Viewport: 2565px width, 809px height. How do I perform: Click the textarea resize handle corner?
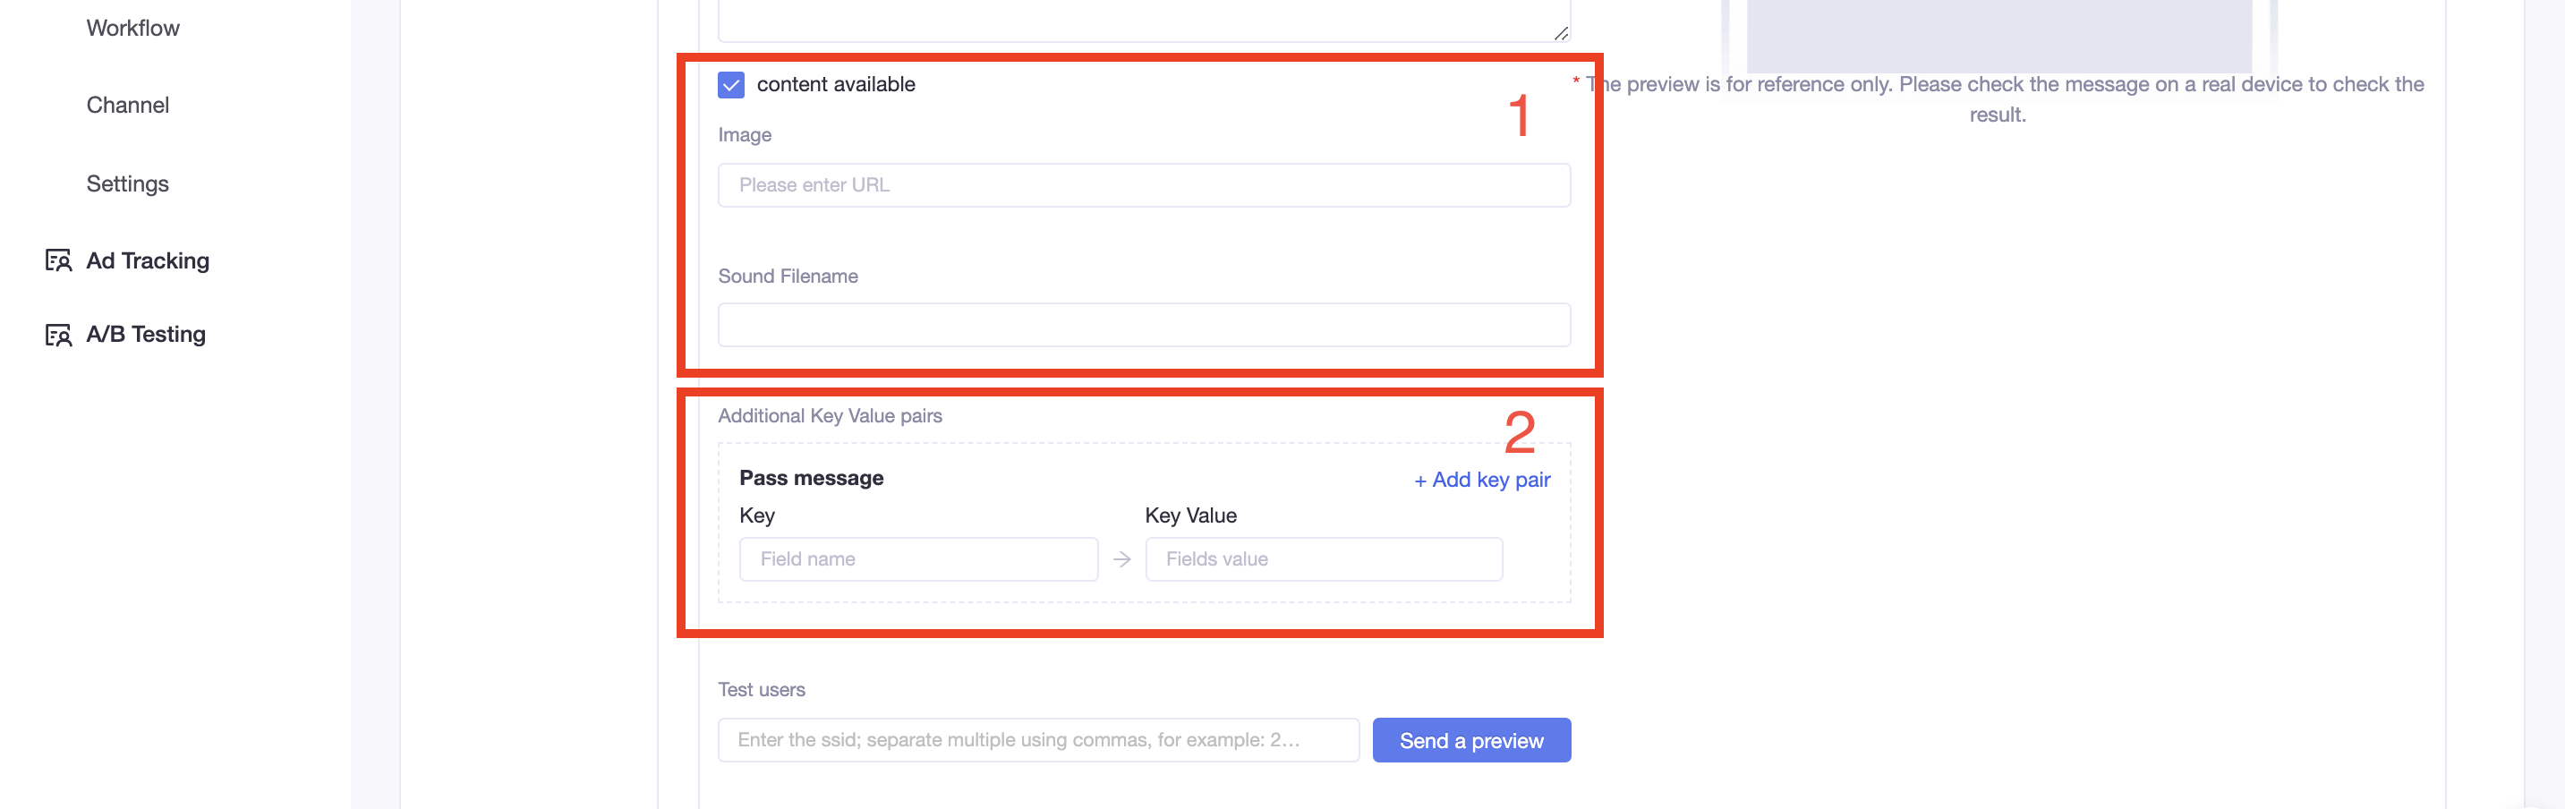[x=1560, y=33]
